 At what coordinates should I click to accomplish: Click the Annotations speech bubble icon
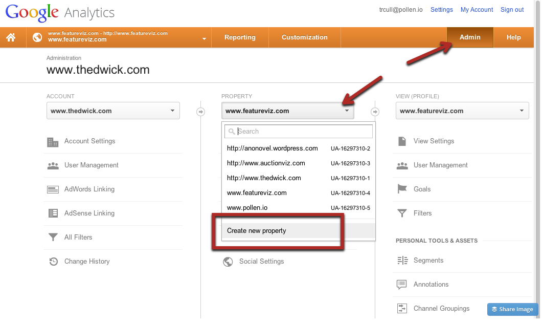coord(402,285)
